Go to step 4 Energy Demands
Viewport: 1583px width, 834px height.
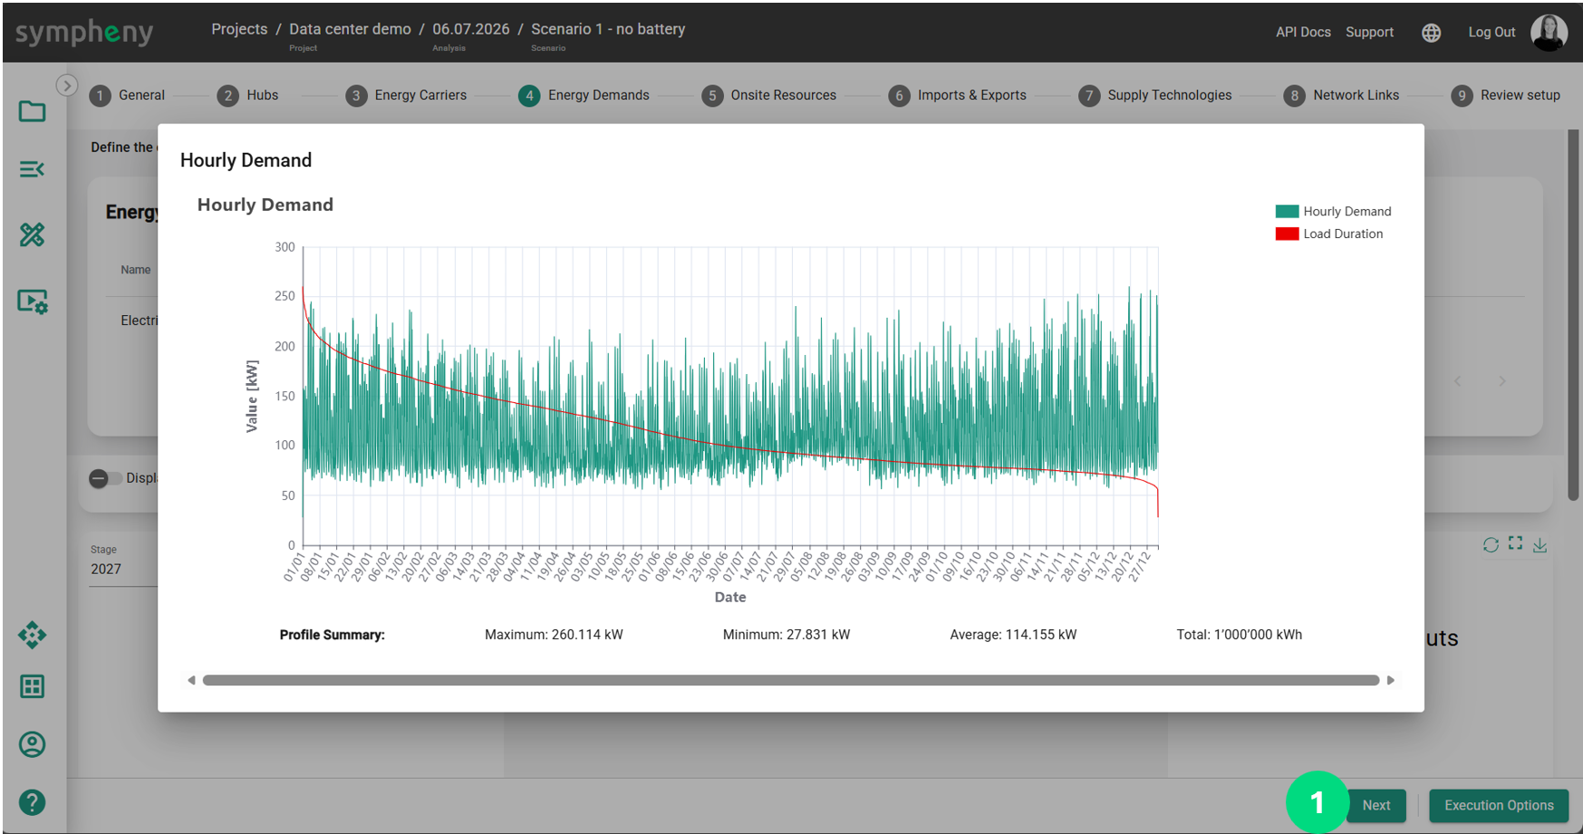click(584, 95)
